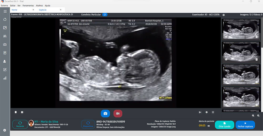
Task: Delete the fourth thumbnail using its trash icon
Action: (x=256, y=105)
